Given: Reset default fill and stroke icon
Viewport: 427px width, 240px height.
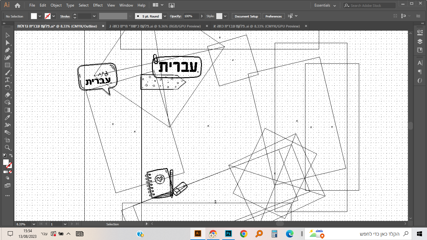Looking at the screenshot, I should click(x=4, y=155).
